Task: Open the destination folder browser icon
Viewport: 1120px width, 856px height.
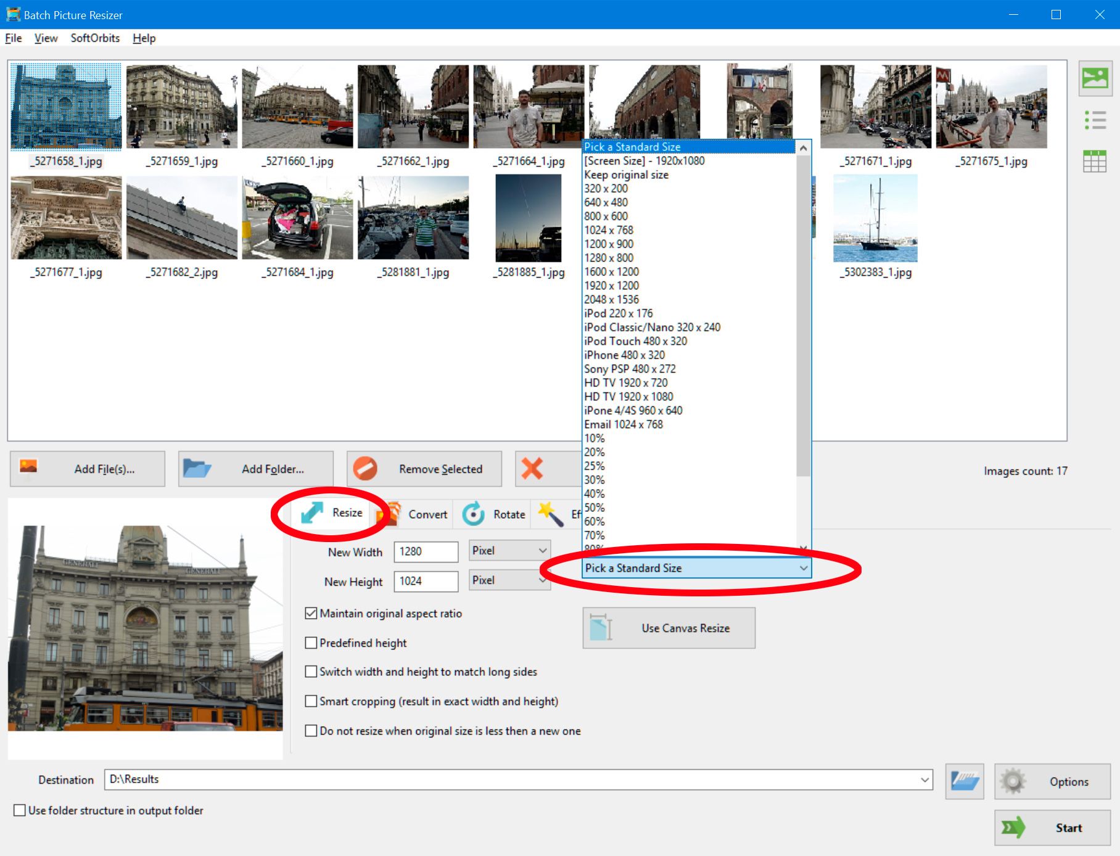Action: tap(965, 780)
